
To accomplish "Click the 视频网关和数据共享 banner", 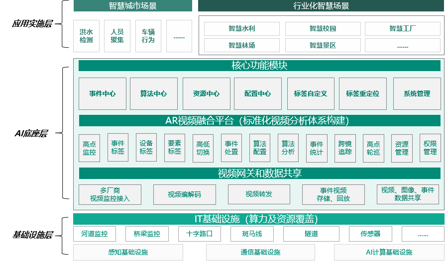I will click(x=259, y=173).
